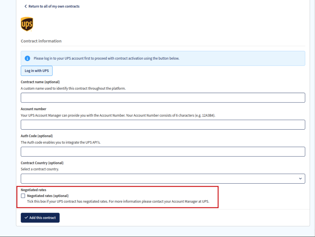315x237 pixels.
Task: Focus the Auth Code input field
Action: [163, 152]
